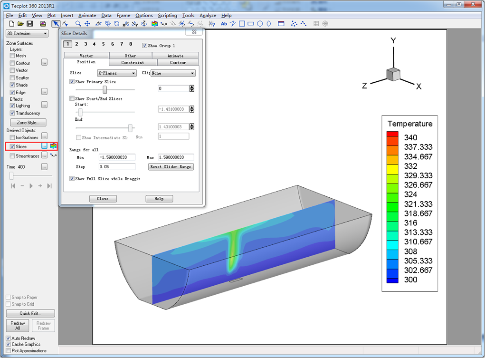Open the Clip 'None' dropdown
The height and width of the screenshot is (358, 485).
click(173, 73)
